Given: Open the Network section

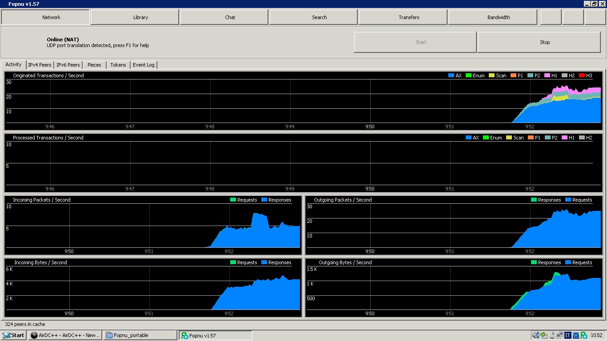Looking at the screenshot, I should pos(45,17).
